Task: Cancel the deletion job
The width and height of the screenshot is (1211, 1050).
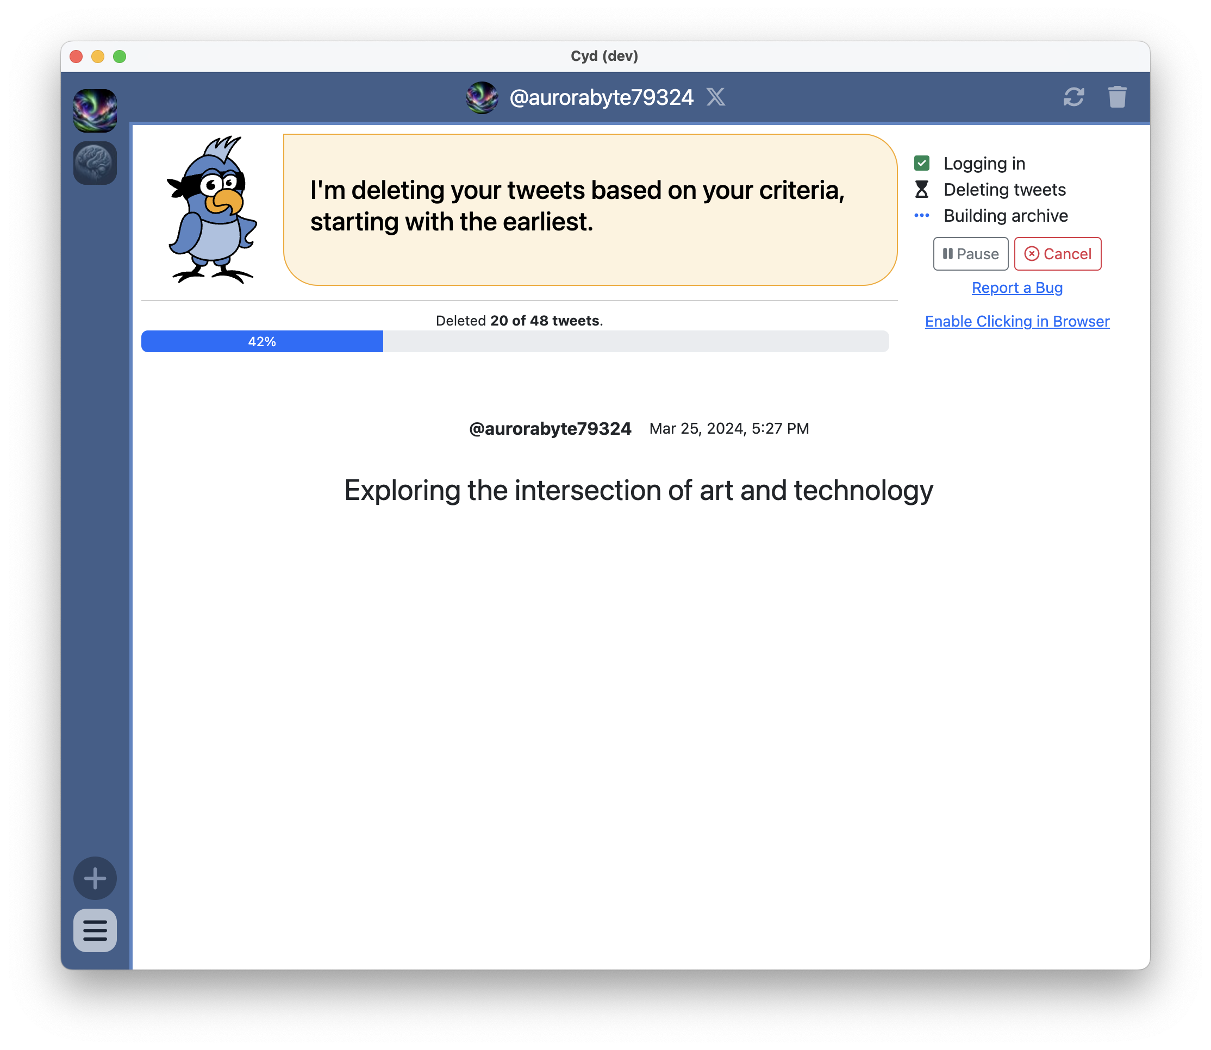Action: [x=1057, y=254]
